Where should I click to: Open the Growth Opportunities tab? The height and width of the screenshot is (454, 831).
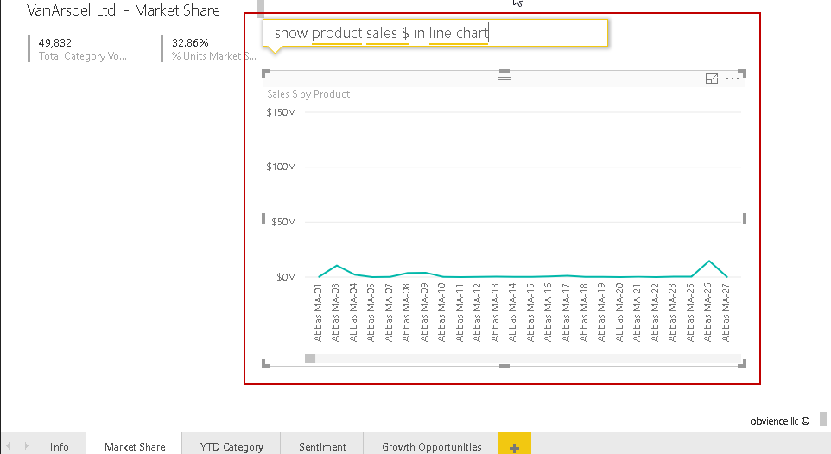click(x=432, y=446)
